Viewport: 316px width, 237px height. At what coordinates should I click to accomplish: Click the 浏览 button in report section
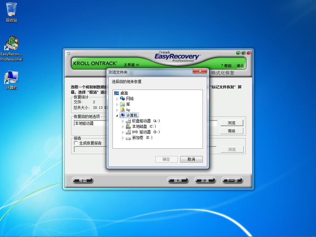point(232,150)
